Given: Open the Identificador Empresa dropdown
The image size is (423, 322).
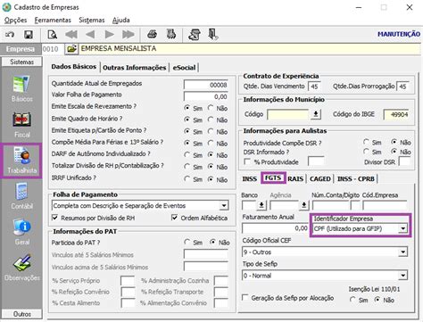Looking at the screenshot, I should coord(402,228).
